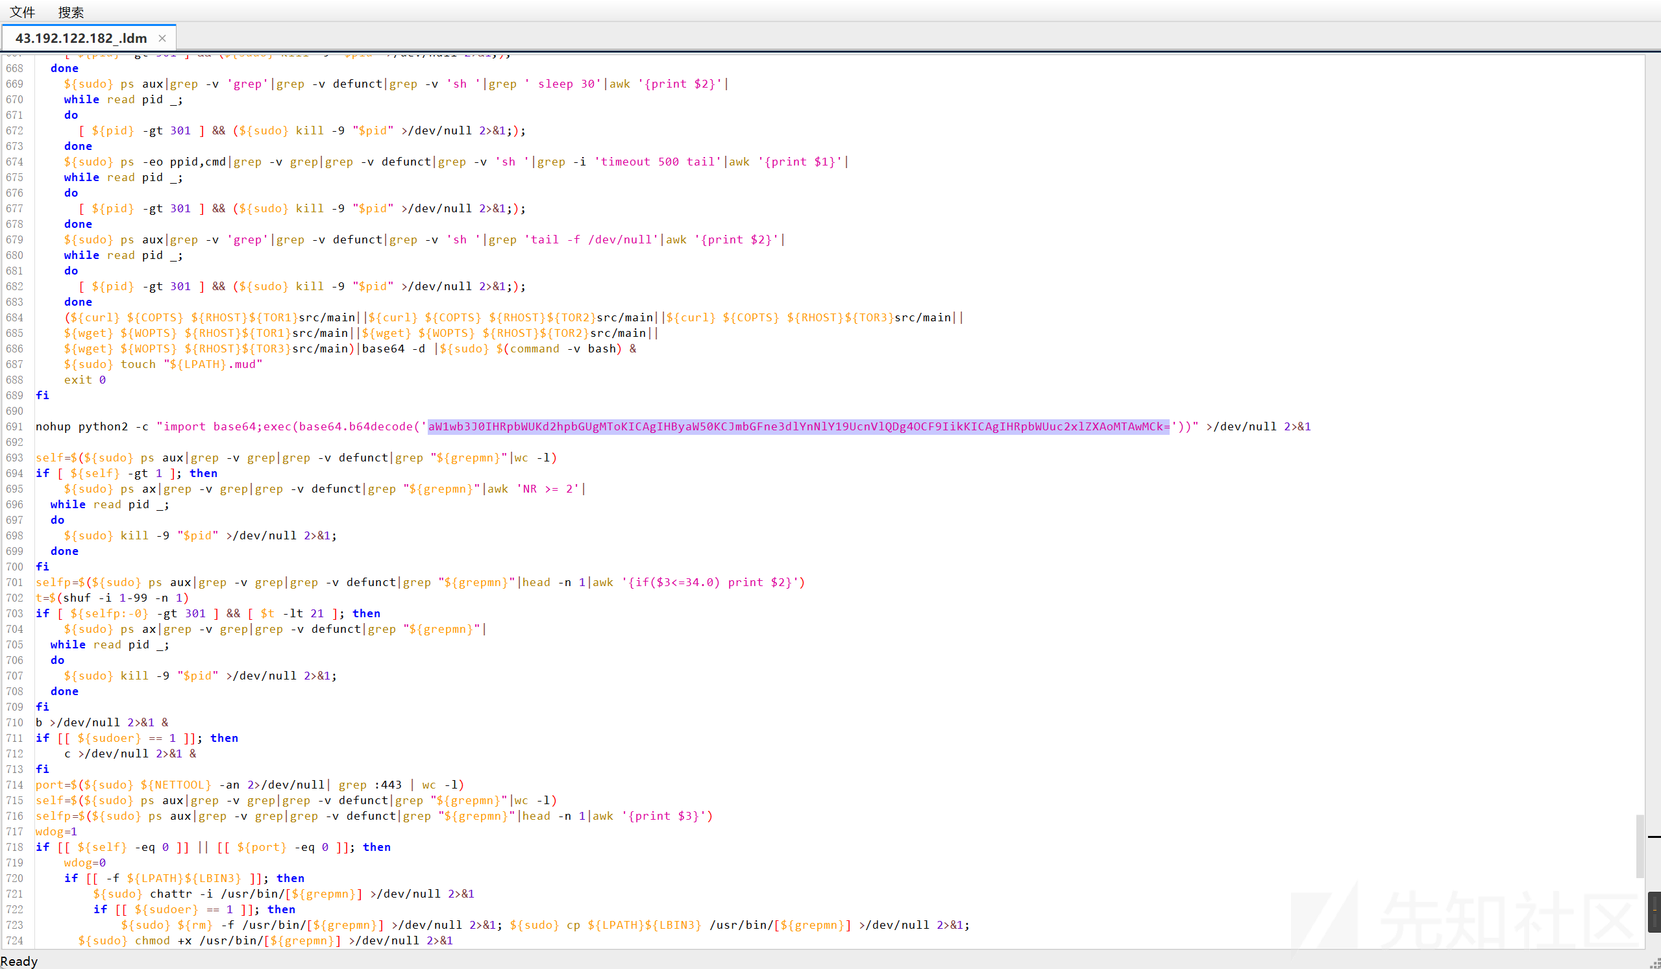Click 'chmod +x' on line 724

coord(164,940)
